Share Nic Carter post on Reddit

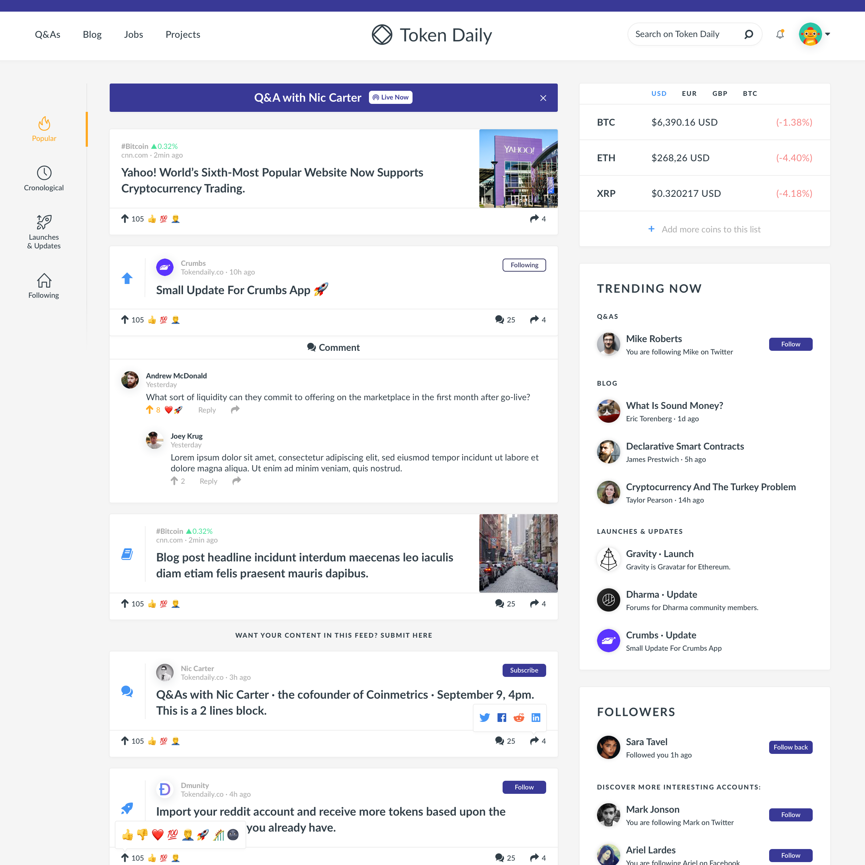click(x=519, y=718)
